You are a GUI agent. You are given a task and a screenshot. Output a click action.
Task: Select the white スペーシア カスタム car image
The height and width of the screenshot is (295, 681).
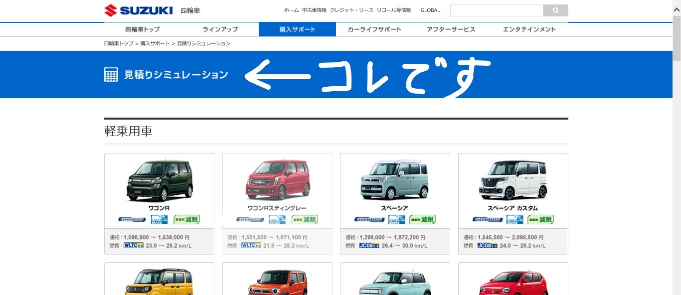pos(513,180)
